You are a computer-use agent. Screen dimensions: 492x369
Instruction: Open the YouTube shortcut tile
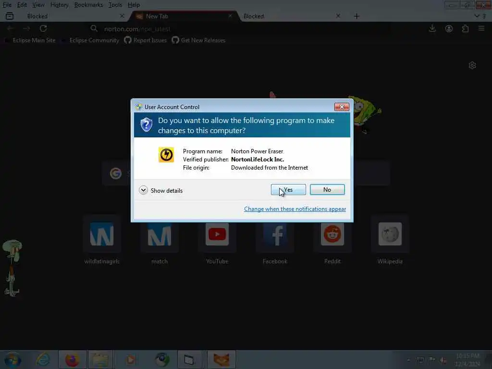[217, 240]
